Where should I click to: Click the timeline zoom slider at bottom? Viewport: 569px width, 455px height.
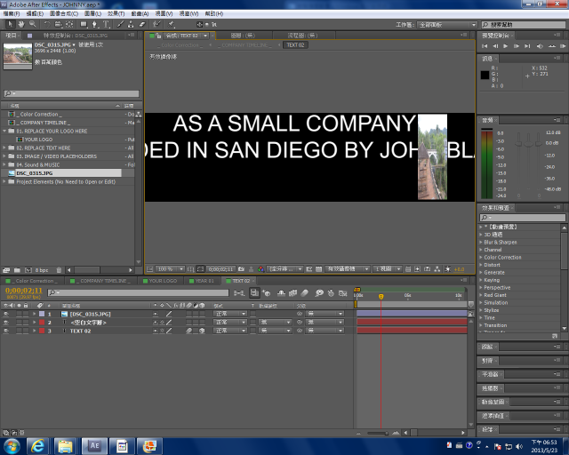point(377,433)
